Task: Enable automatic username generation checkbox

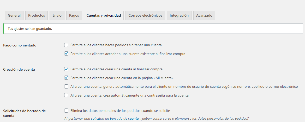Action: [66, 86]
